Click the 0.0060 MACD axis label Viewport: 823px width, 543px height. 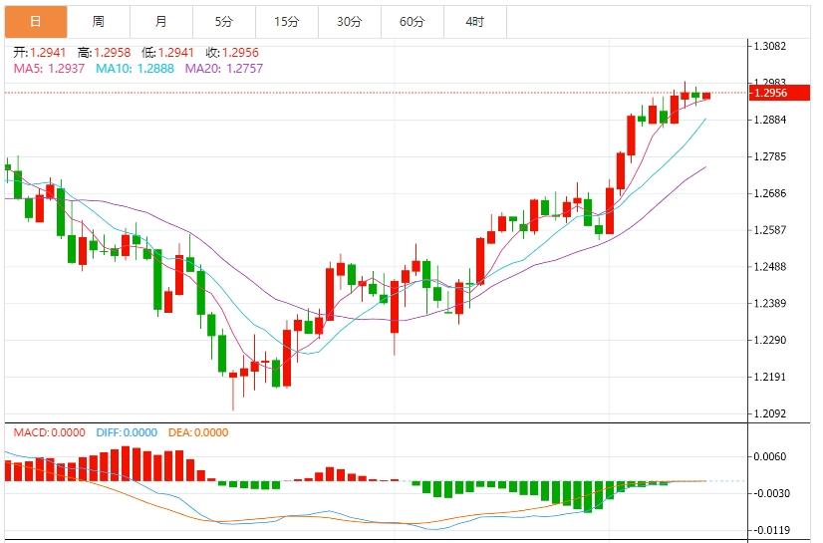[771, 457]
